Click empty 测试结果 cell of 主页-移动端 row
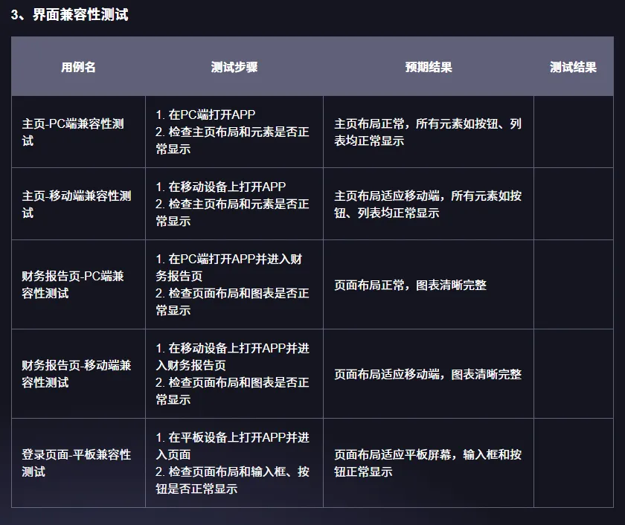625x525 pixels. (x=574, y=204)
